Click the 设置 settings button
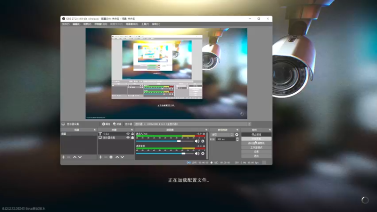Viewport: 377px width, 212px height. coord(256,152)
